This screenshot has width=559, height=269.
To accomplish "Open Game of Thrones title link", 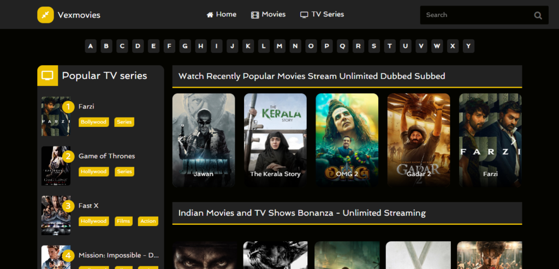I will tap(106, 156).
